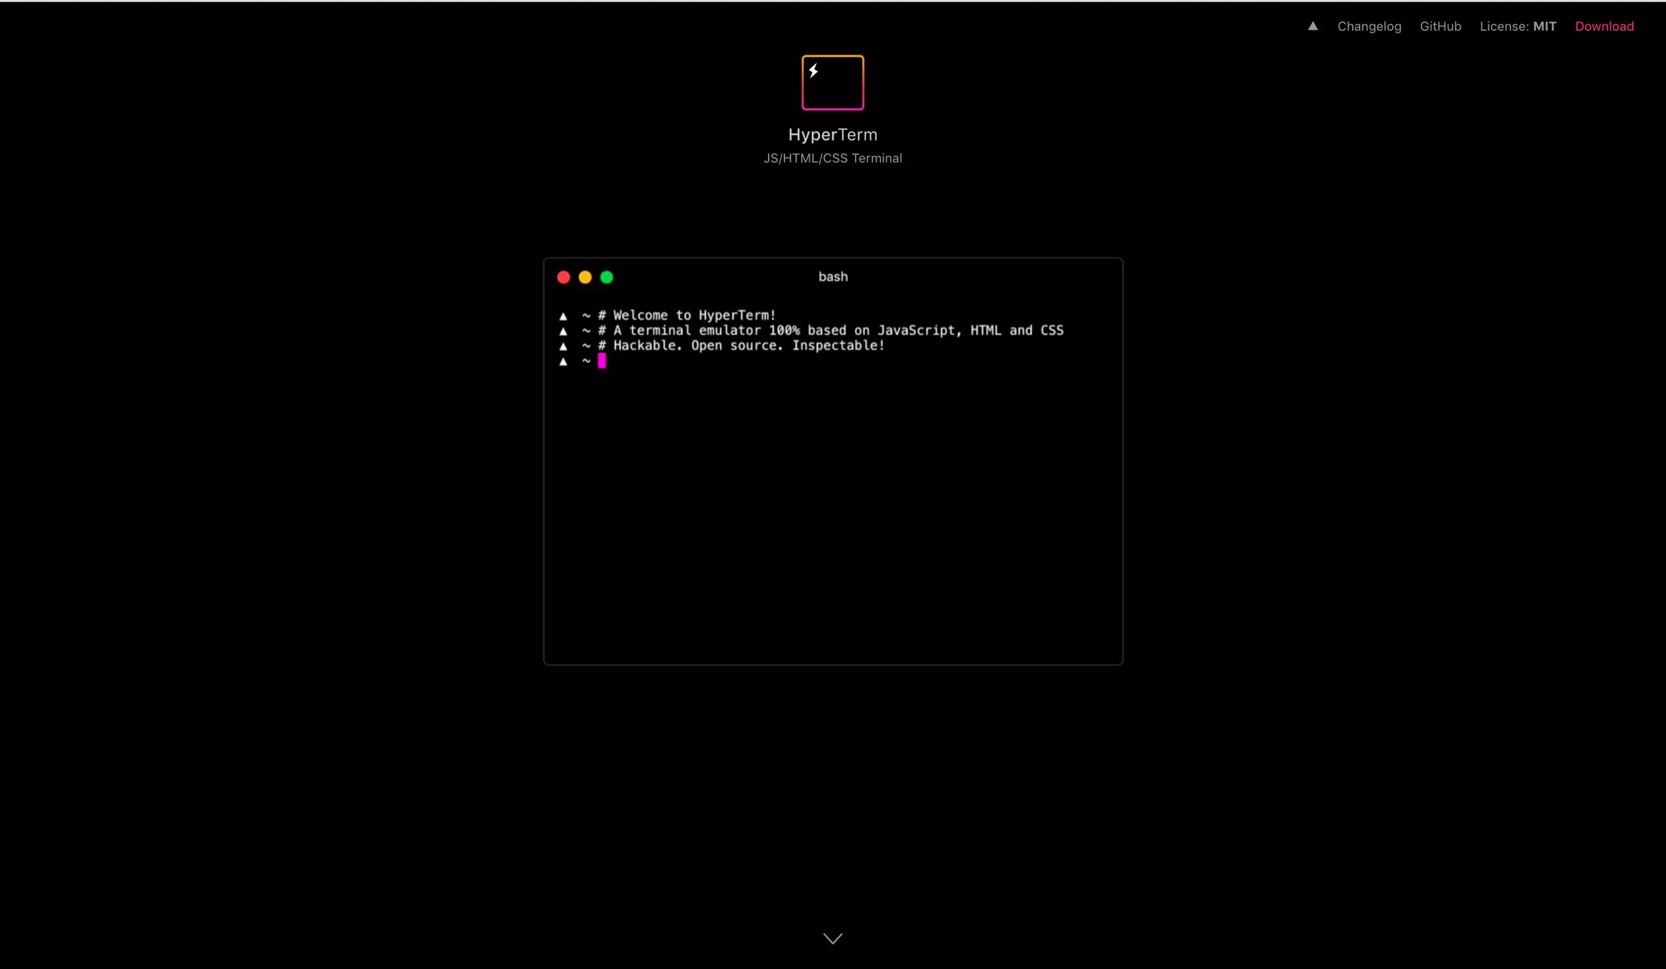Click the red close dot on terminal

coord(564,277)
